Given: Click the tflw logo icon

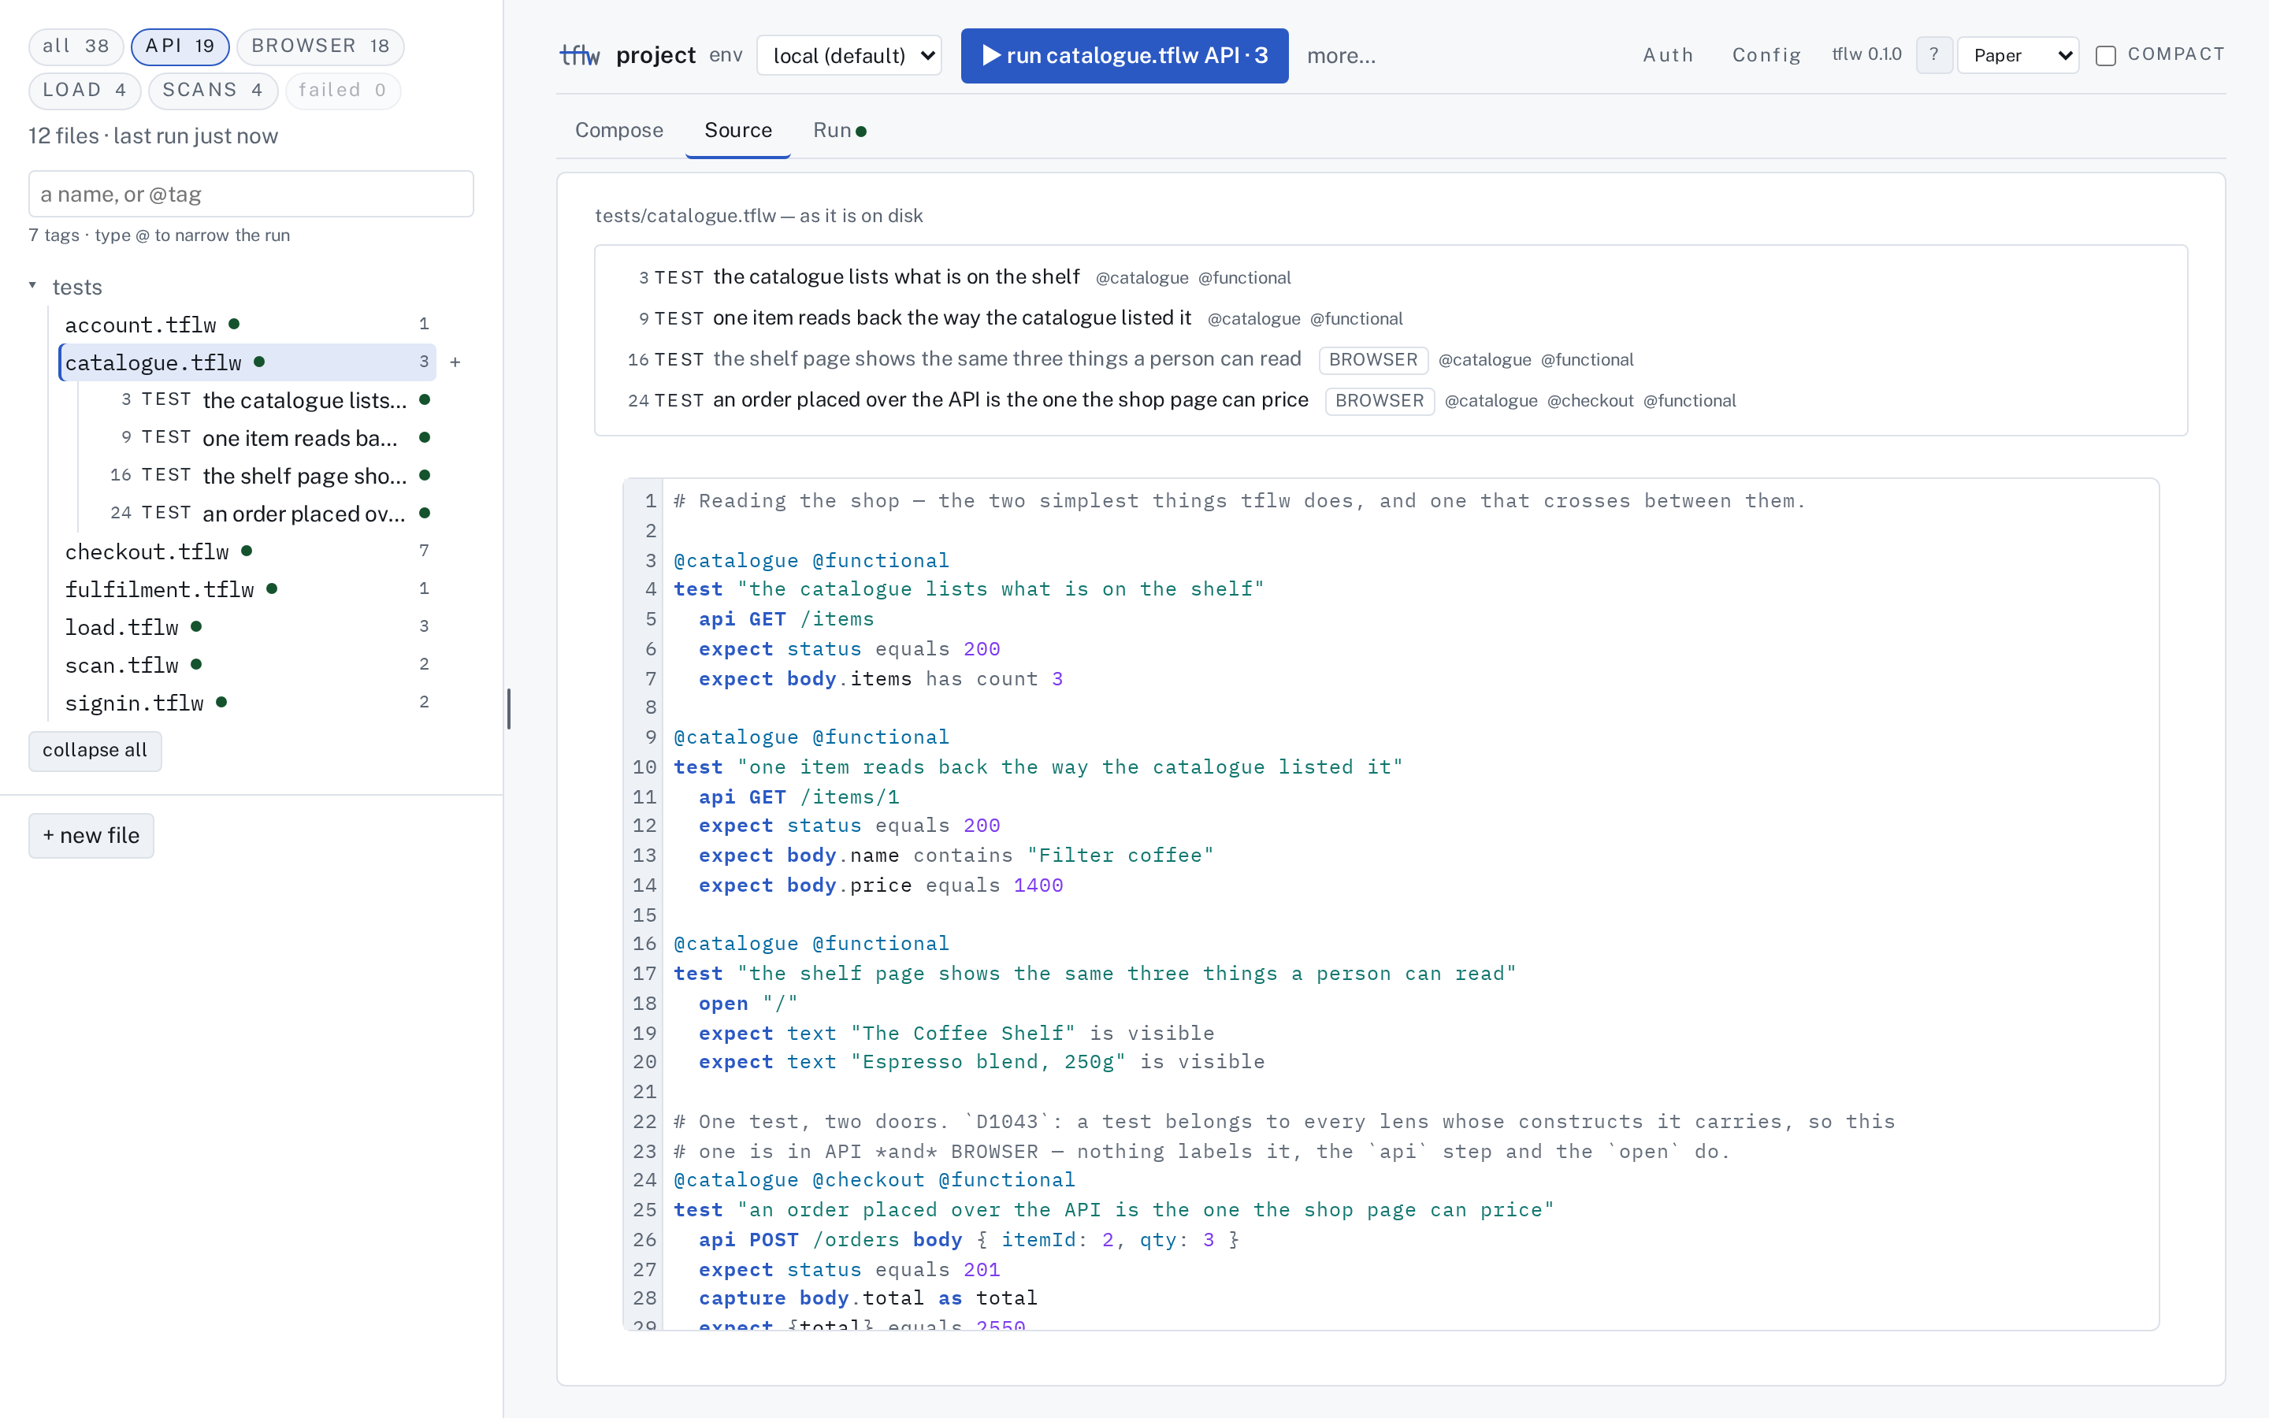Looking at the screenshot, I should [x=579, y=55].
